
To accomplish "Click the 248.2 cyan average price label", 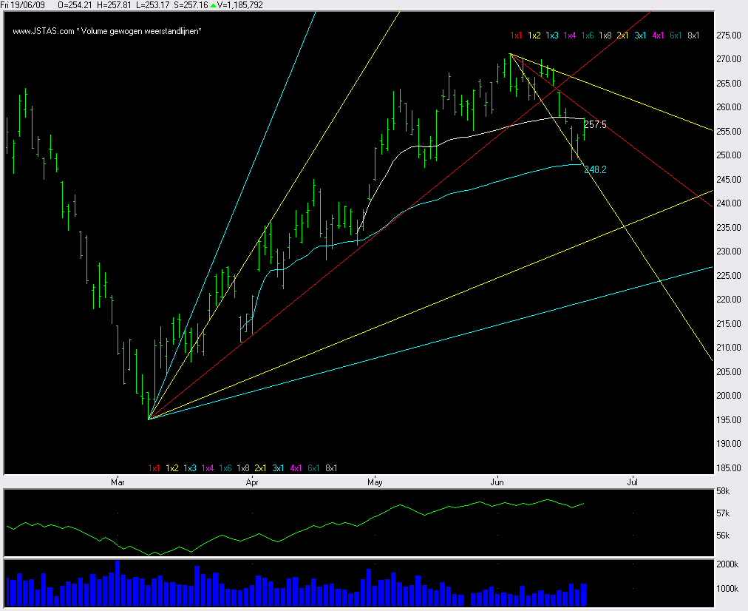I will (x=595, y=169).
